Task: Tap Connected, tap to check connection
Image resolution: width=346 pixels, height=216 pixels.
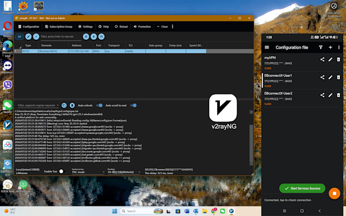Action: [x=288, y=200]
